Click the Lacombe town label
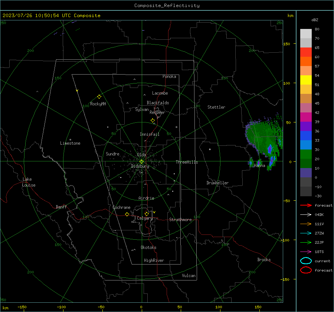Image resolution: width=334 pixels, height=312 pixels. click(x=160, y=93)
